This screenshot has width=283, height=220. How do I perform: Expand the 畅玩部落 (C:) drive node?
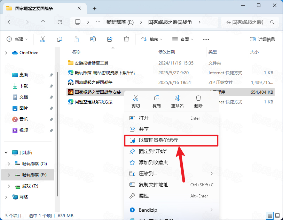pos(9,164)
